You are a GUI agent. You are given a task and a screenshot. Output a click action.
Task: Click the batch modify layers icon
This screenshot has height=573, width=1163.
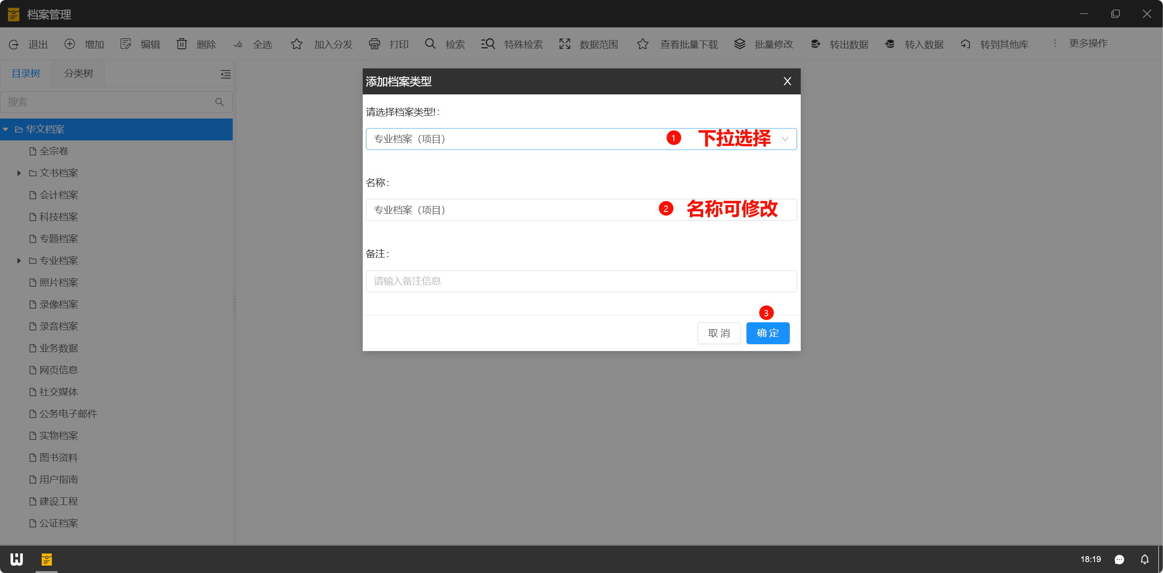tap(740, 44)
